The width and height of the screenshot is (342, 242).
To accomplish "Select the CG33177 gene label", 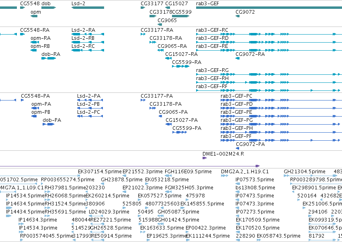I will (x=152, y=4).
